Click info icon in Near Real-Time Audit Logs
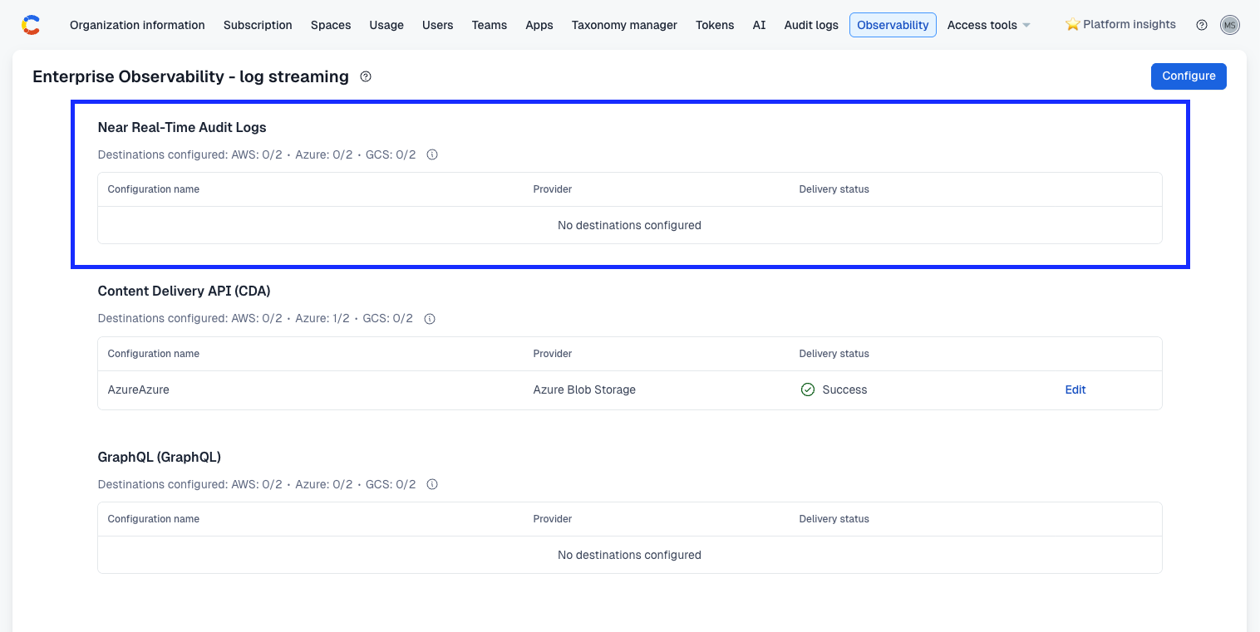Viewport: 1260px width, 632px height. pos(432,154)
